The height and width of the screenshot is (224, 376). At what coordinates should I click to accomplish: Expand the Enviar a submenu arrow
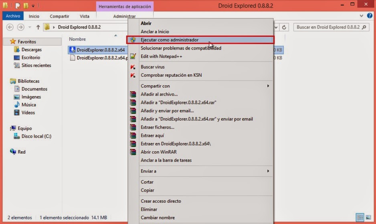[268, 171]
